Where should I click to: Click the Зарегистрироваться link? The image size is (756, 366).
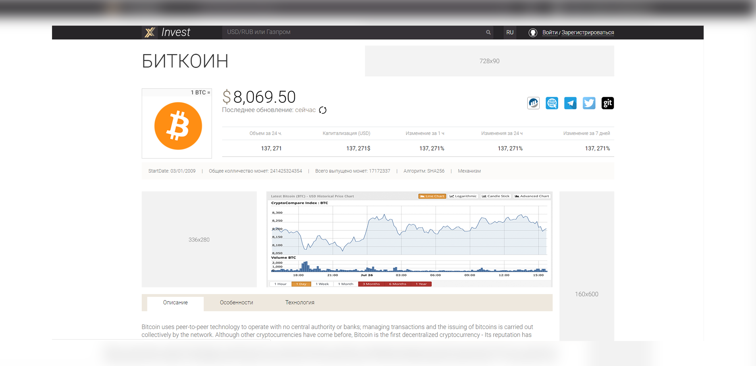pyautogui.click(x=588, y=33)
